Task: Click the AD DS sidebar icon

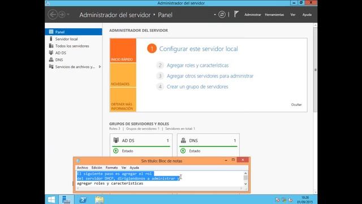Action: pyautogui.click(x=51, y=53)
